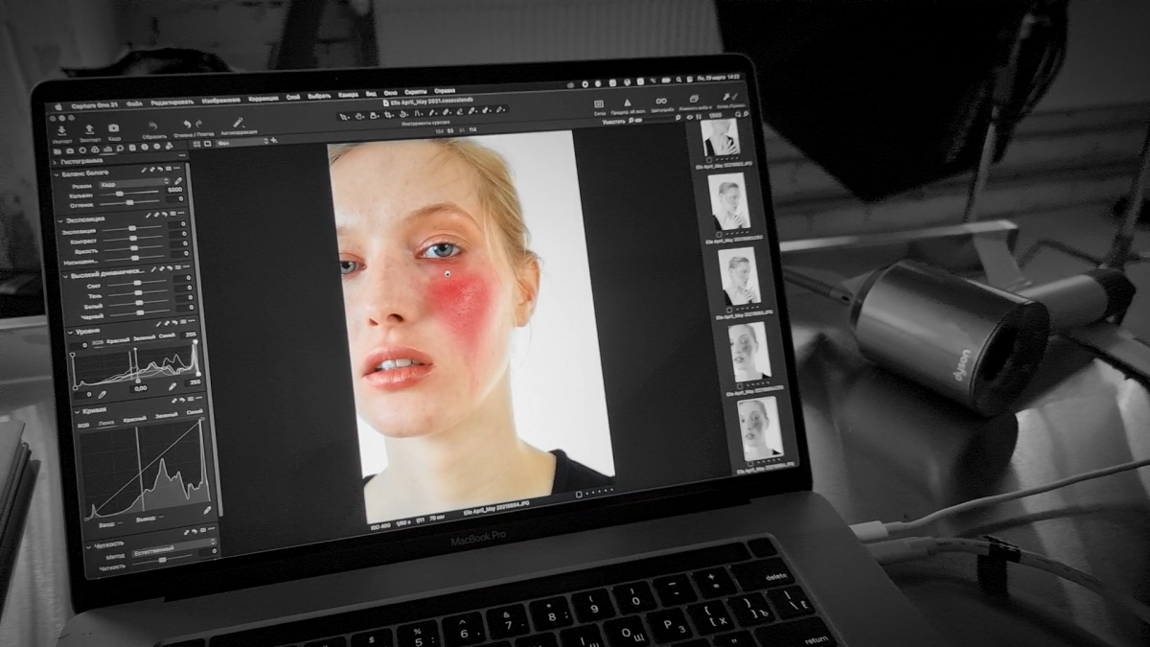Screen dimensions: 1150x647
Task: Click the Export (Экспорт) toolbar icon
Action: point(89,129)
